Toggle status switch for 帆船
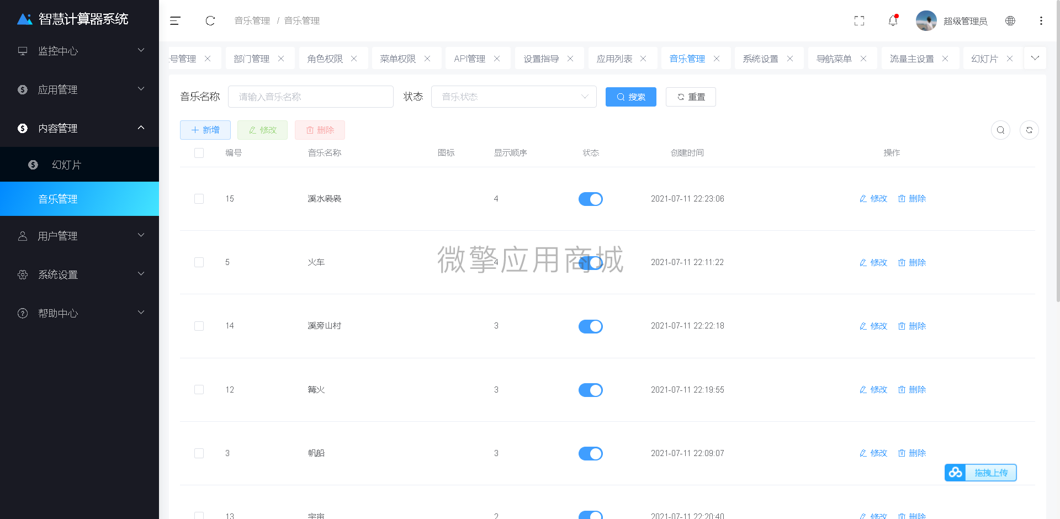Screen dimensions: 1060x519 click(x=591, y=453)
